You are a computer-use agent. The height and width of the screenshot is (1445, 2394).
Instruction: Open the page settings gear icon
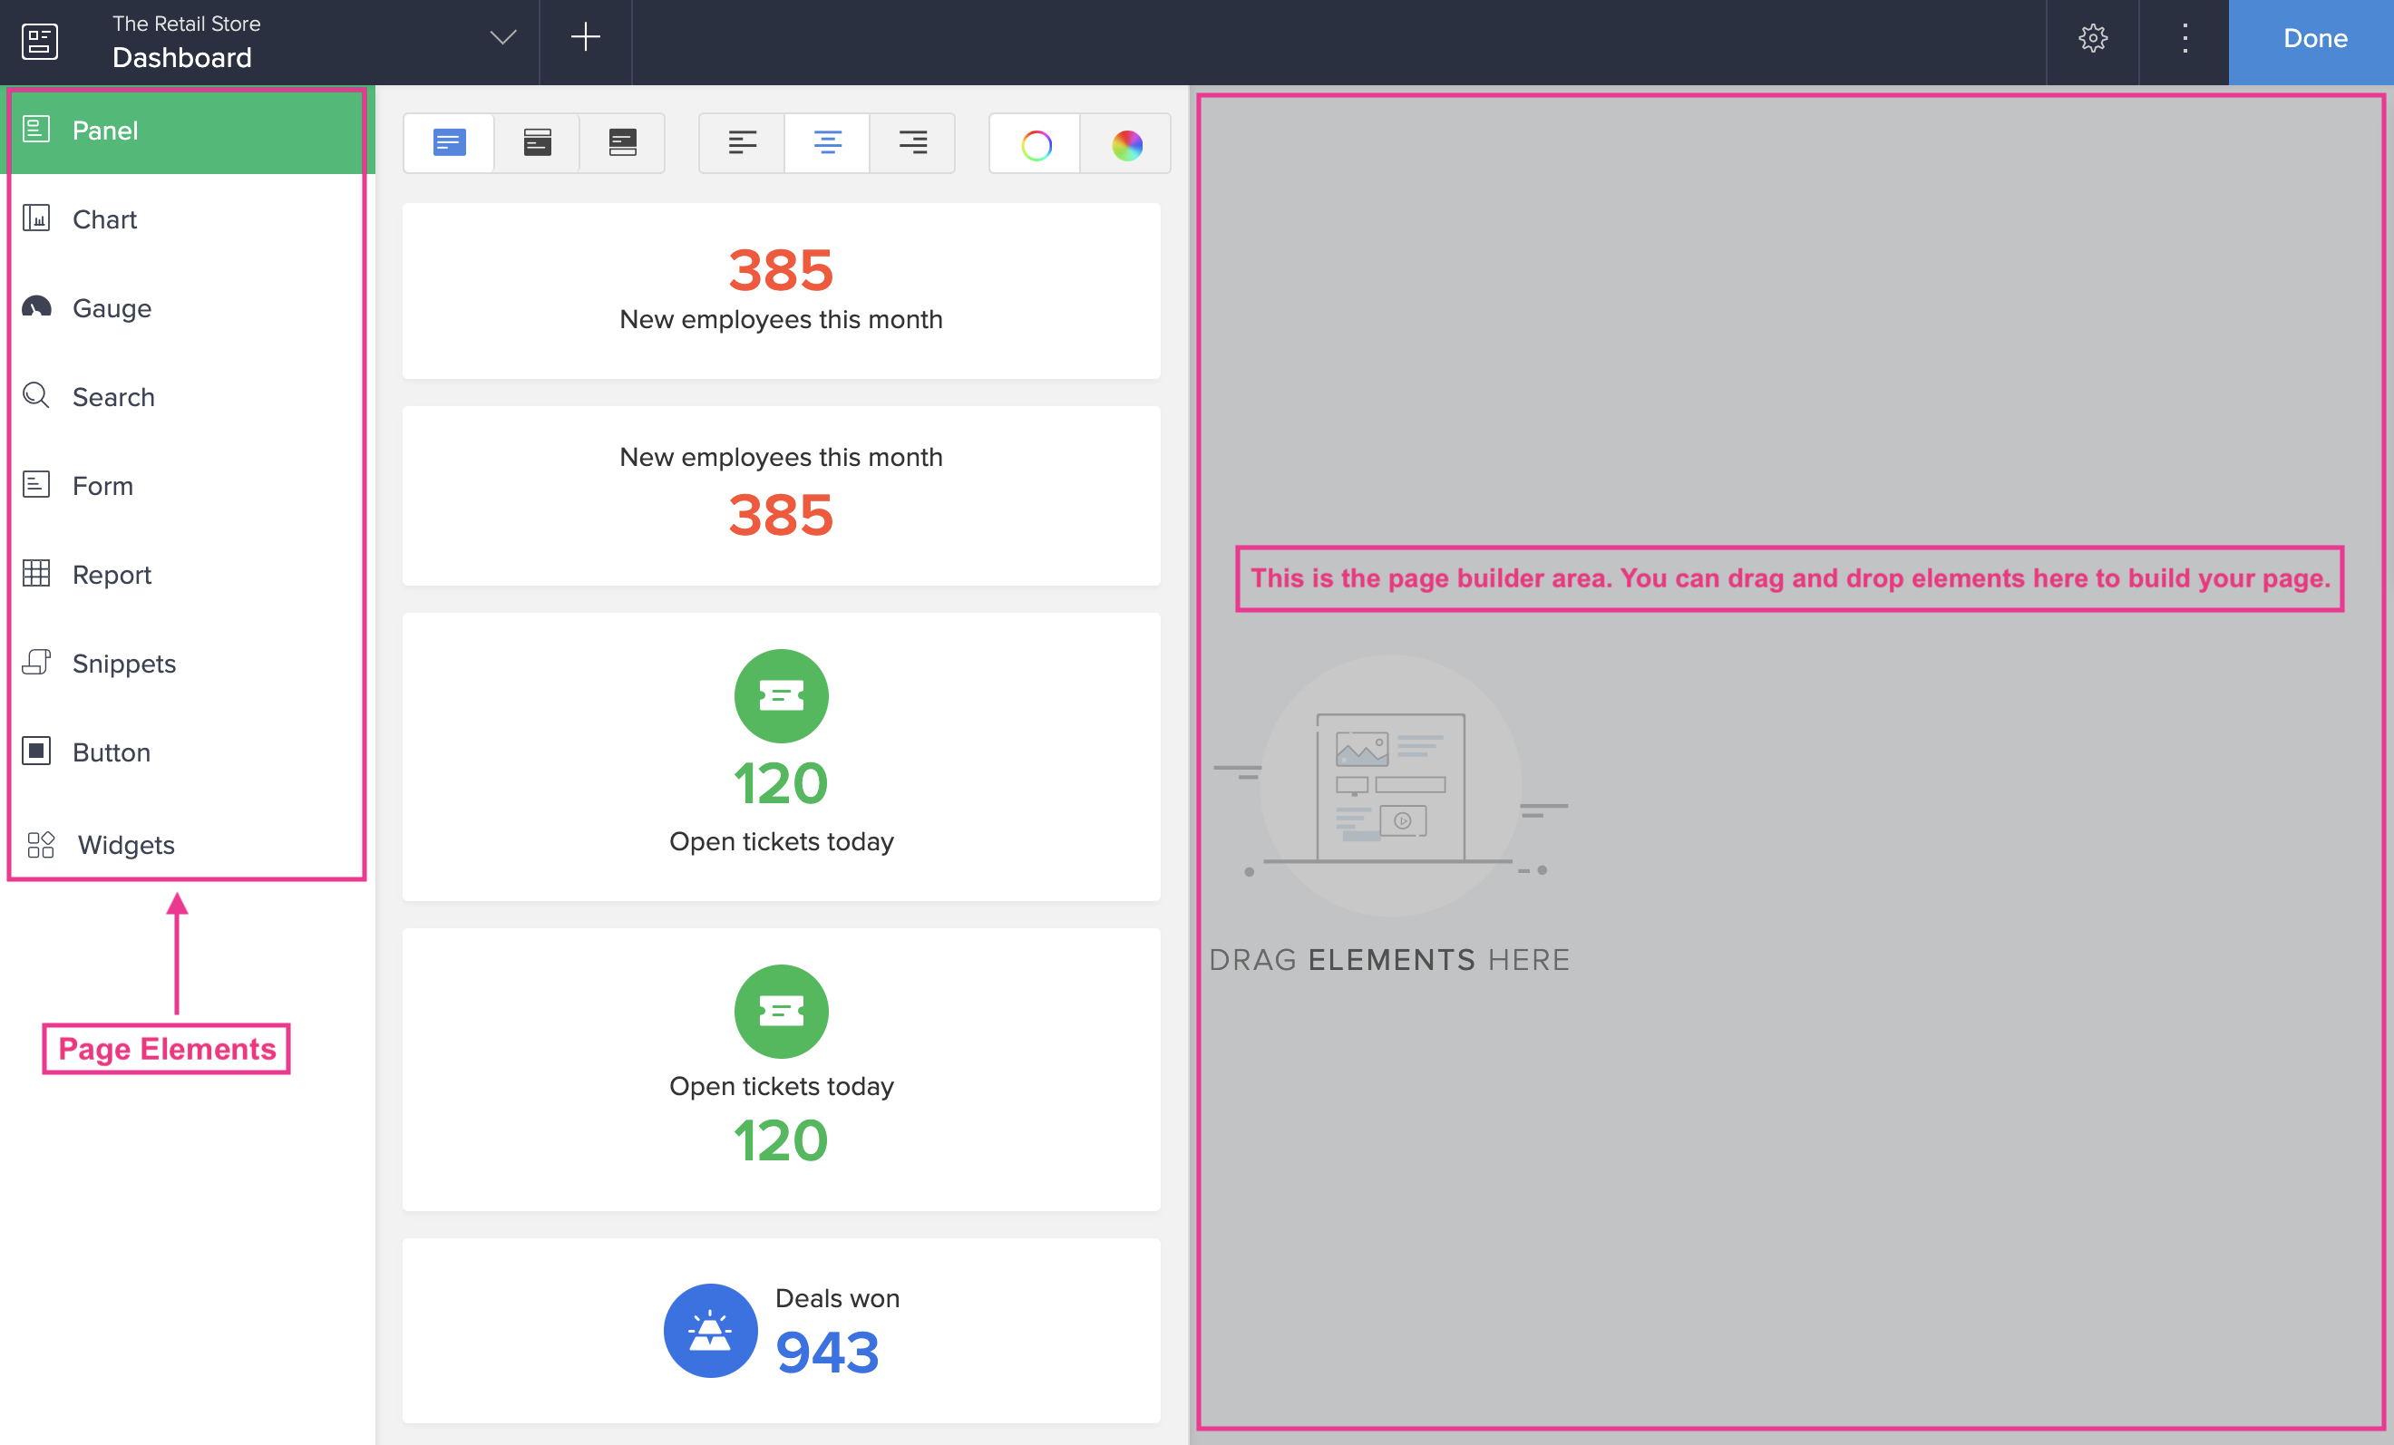point(2092,39)
